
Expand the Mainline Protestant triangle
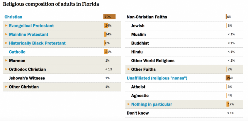pyautogui.click(x=6, y=34)
